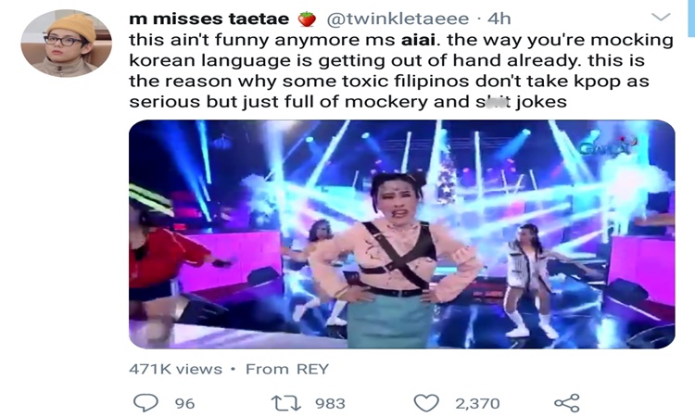
Task: Click the 983 retweets count
Action: coord(330,404)
